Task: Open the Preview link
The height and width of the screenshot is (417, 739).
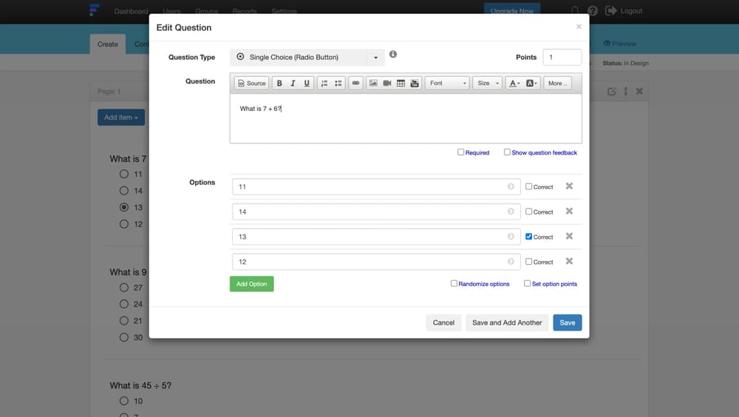Action: (x=620, y=44)
